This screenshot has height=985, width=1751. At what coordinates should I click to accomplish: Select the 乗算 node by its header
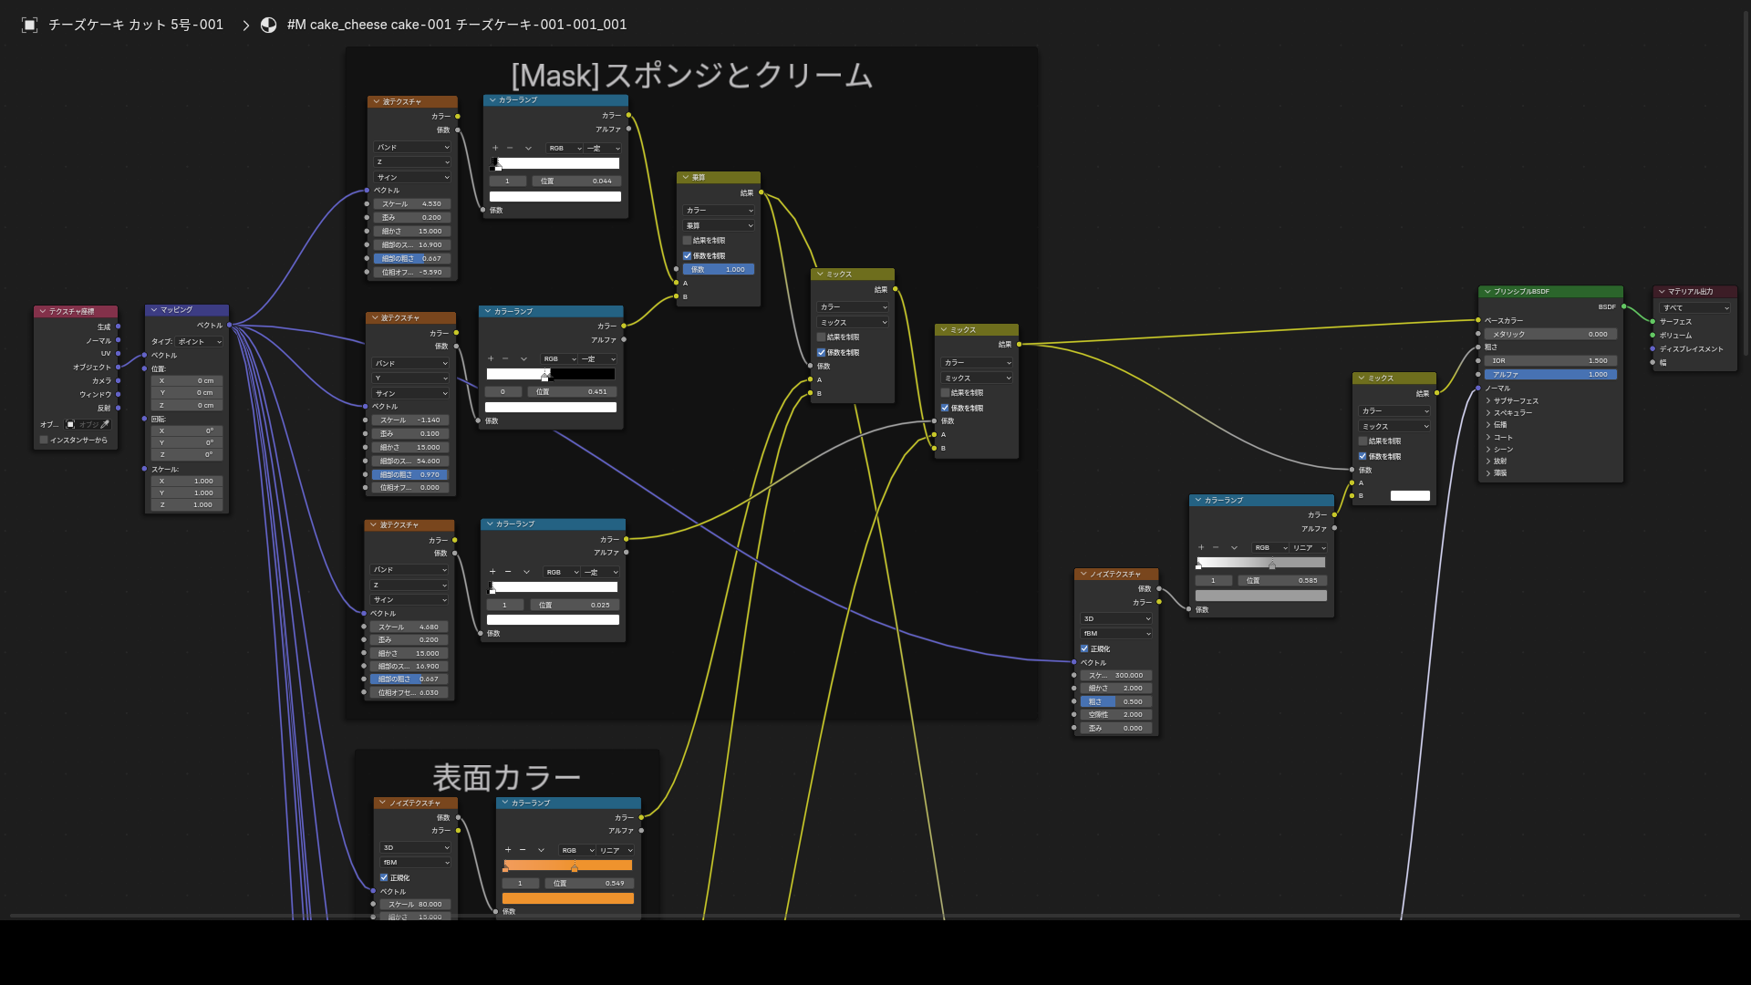[x=719, y=177]
